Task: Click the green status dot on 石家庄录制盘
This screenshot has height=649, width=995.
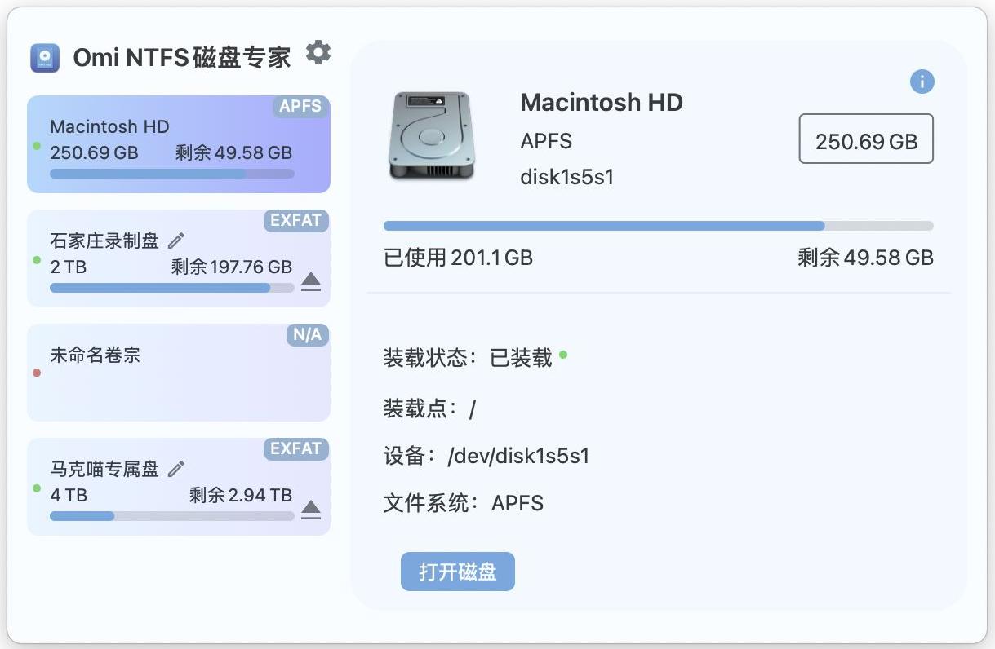Action: [x=37, y=259]
